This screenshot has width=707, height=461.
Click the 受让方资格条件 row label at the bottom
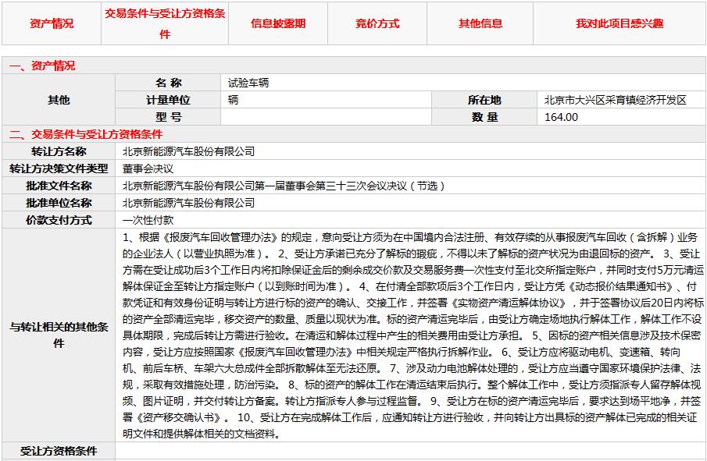[x=59, y=451]
